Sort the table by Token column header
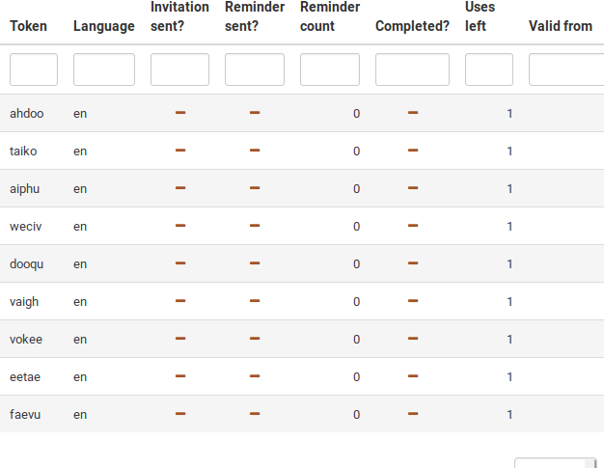 tap(28, 26)
